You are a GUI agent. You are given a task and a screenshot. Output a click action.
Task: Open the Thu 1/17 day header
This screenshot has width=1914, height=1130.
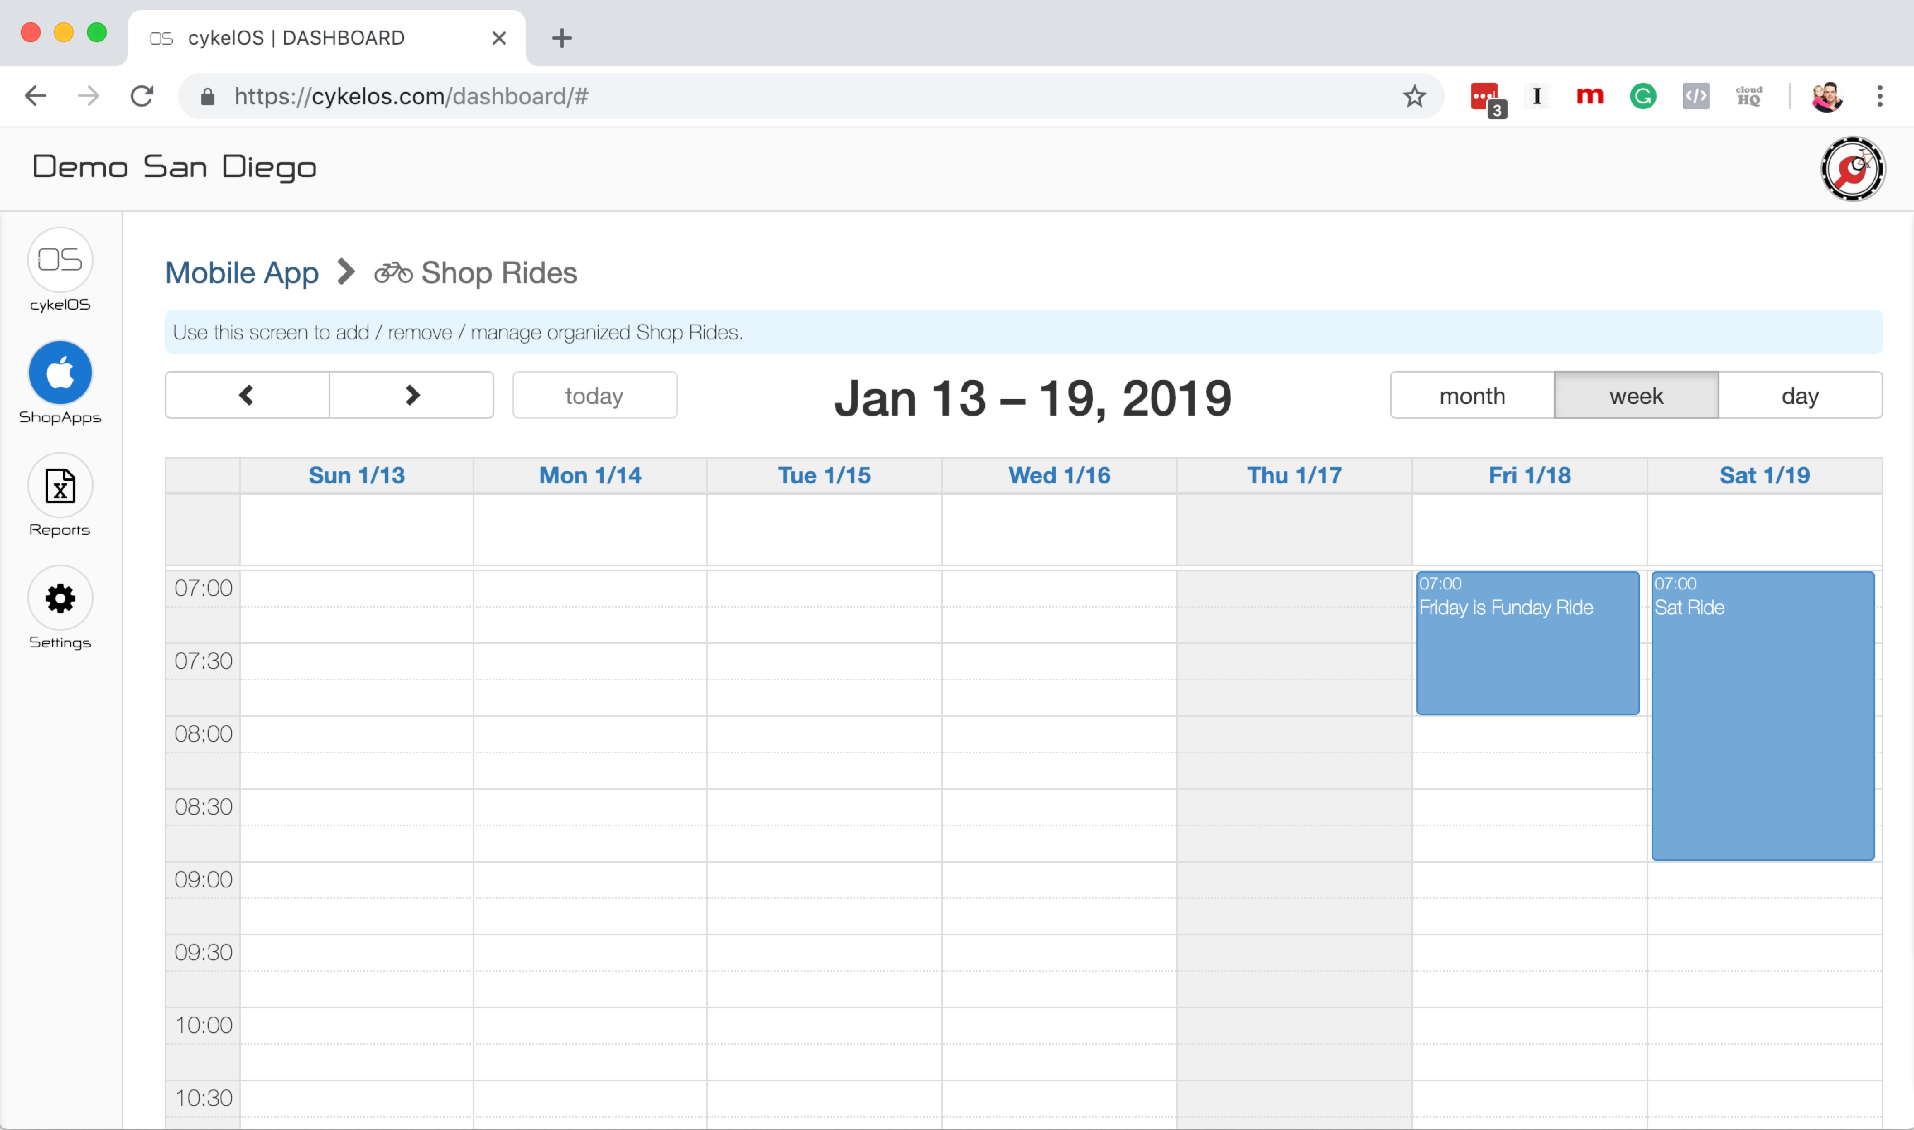tap(1294, 475)
